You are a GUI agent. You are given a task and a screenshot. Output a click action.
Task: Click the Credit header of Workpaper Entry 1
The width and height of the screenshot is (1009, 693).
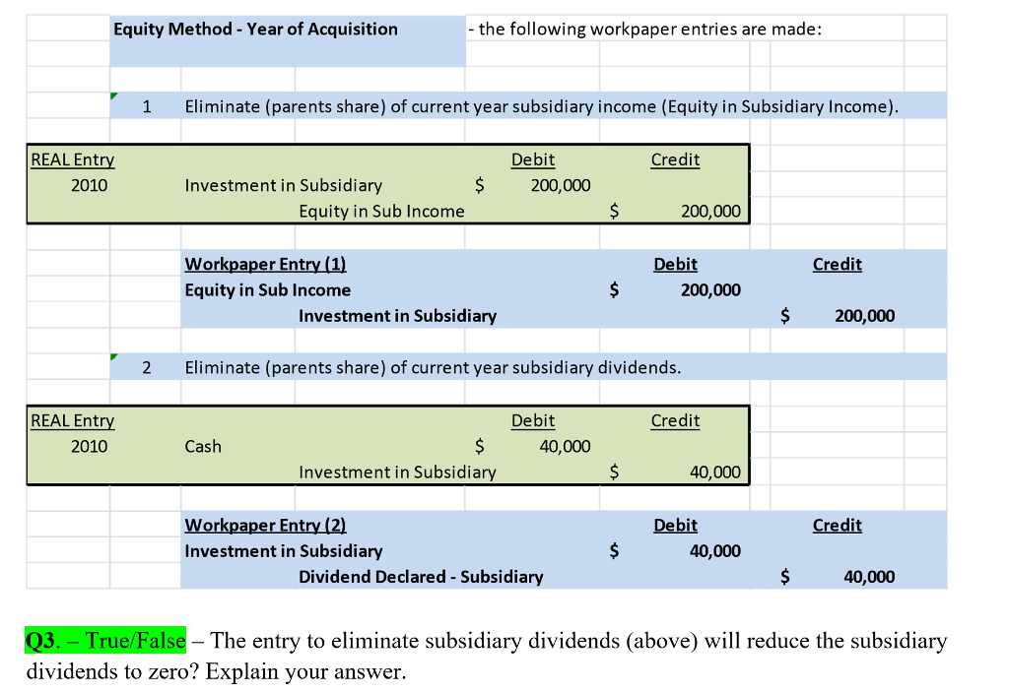pos(838,264)
